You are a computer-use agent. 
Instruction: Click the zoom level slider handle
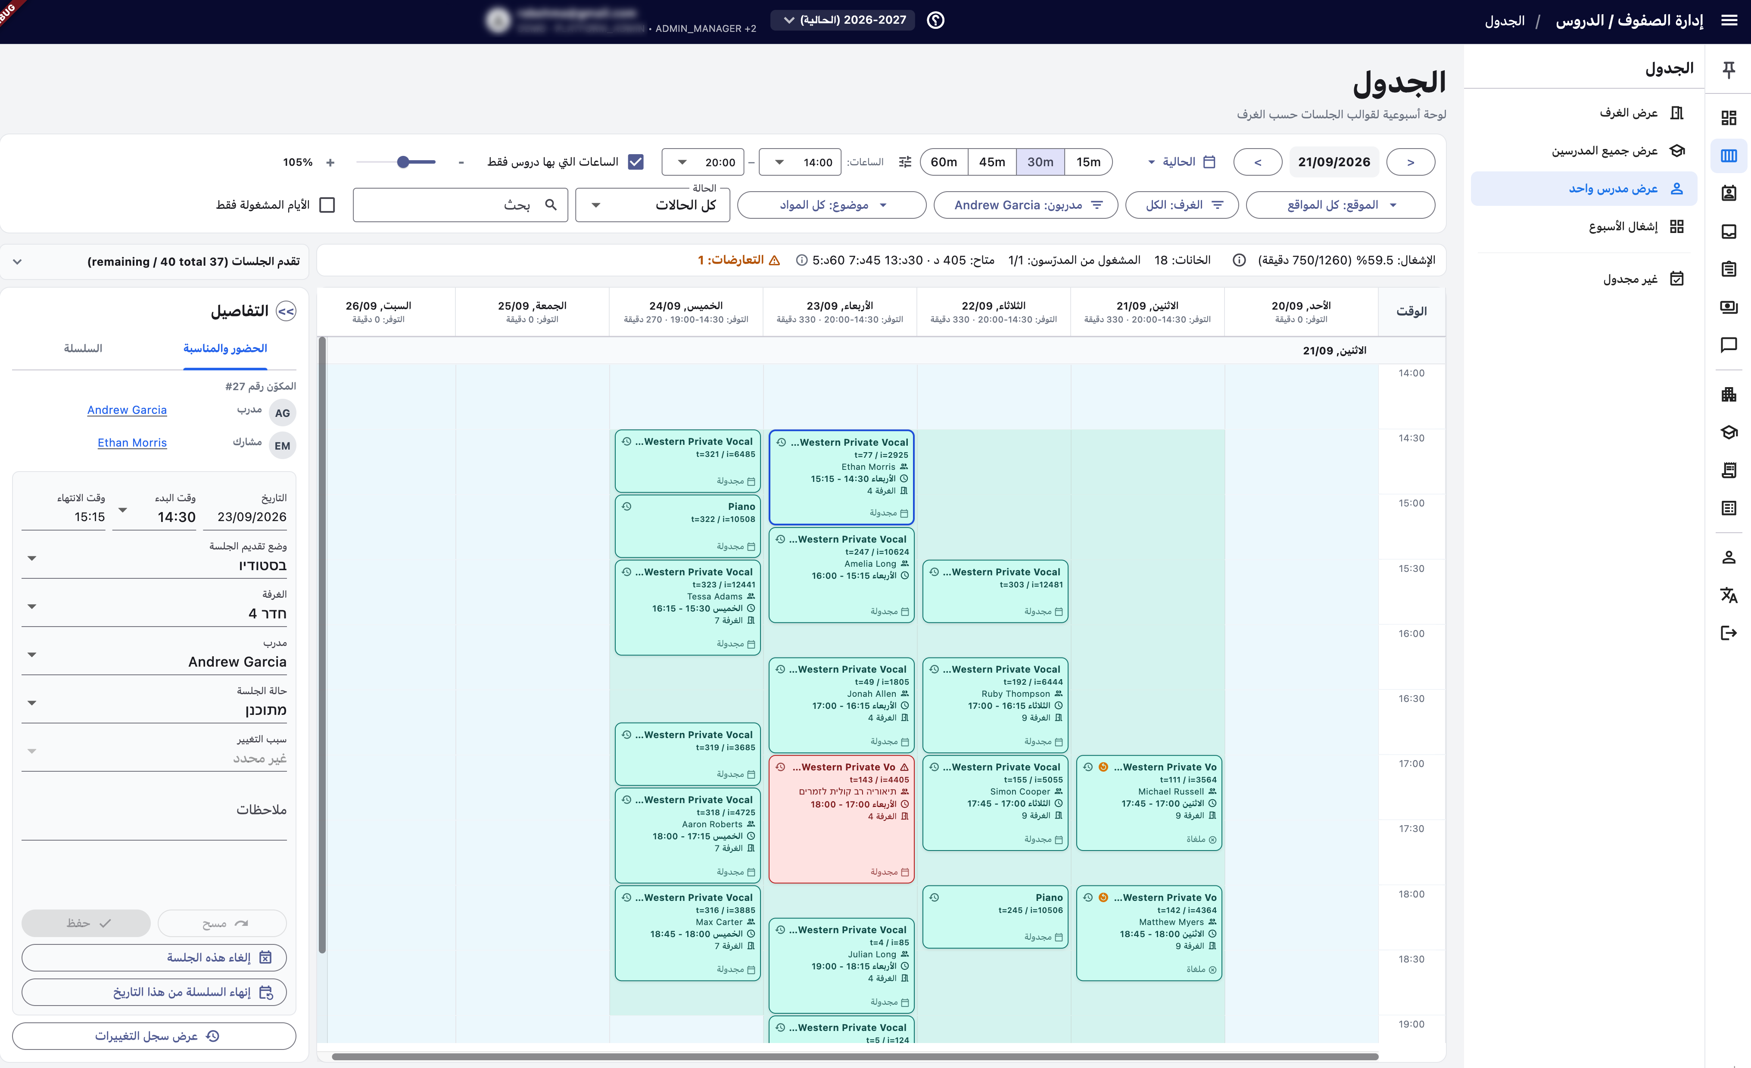click(404, 163)
